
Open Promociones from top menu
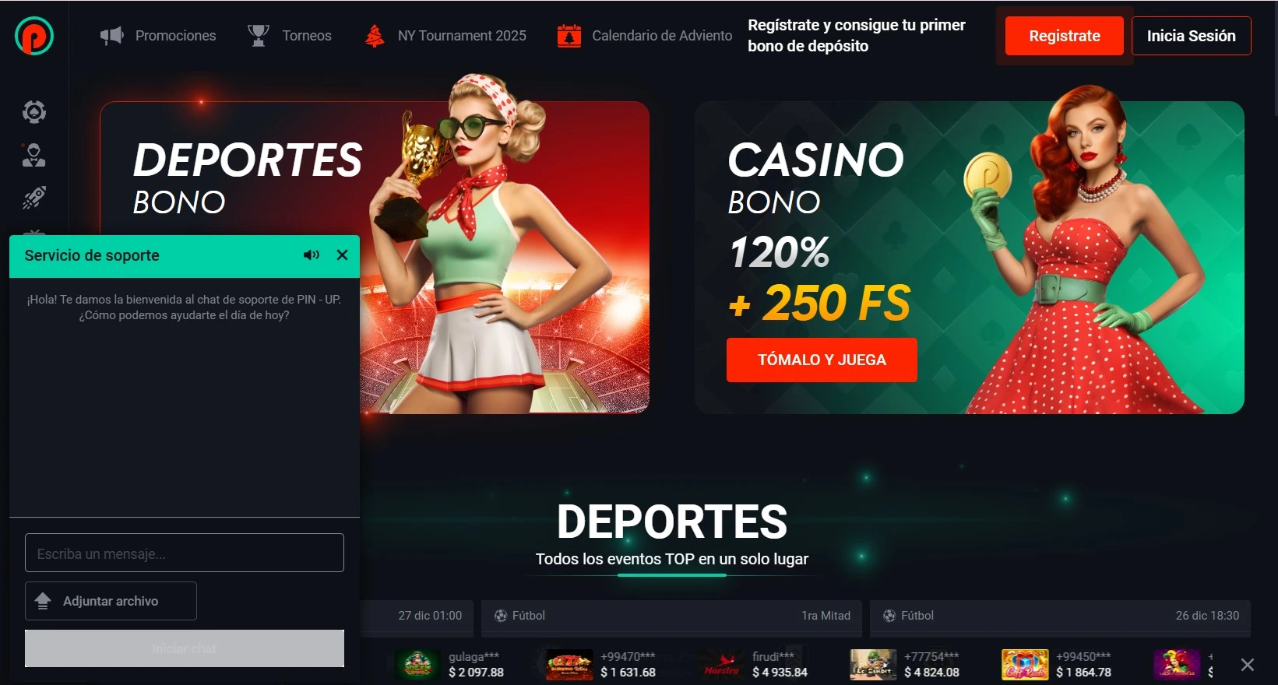coord(158,36)
